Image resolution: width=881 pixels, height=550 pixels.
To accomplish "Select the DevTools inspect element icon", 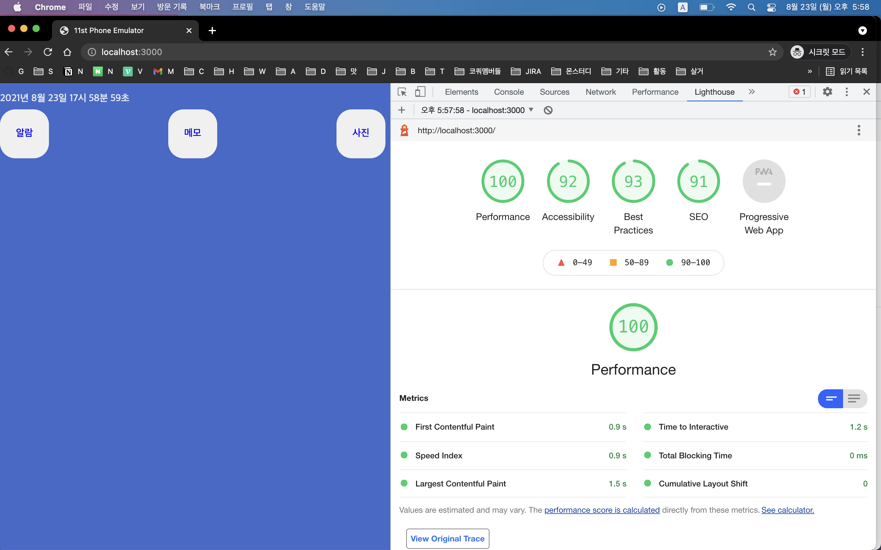I will point(402,92).
